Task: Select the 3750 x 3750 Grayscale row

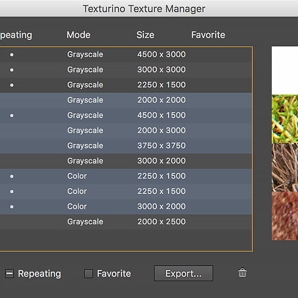Action: click(126, 146)
